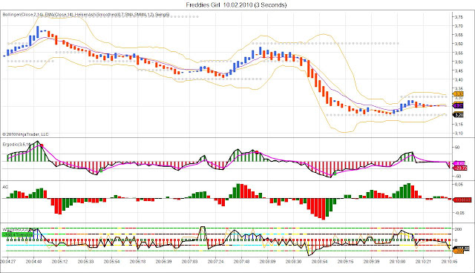Screen dimensions: 475x273
Task: Select the green -168,4 Trending label
Action: pos(17,234)
